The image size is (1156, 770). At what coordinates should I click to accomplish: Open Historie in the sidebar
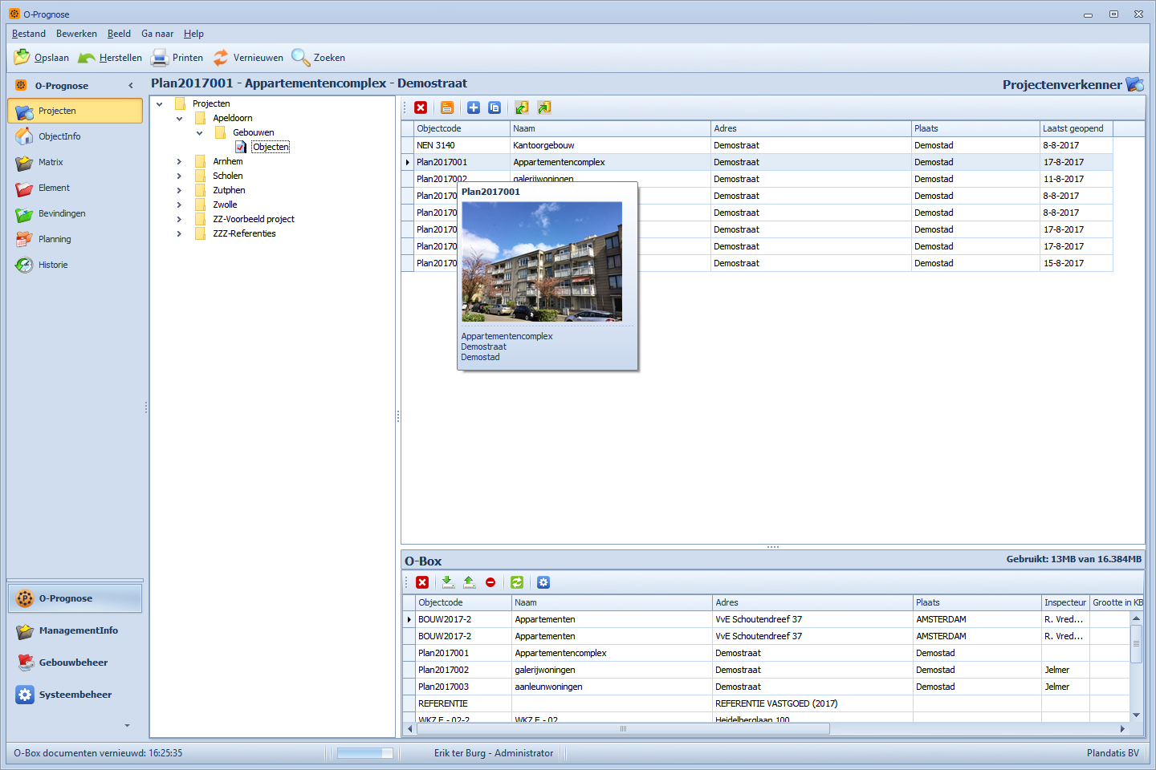click(75, 265)
